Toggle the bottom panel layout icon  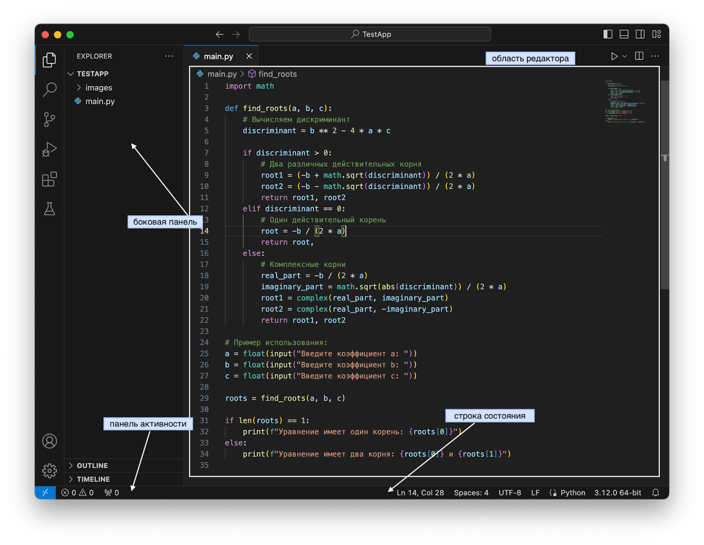[624, 34]
